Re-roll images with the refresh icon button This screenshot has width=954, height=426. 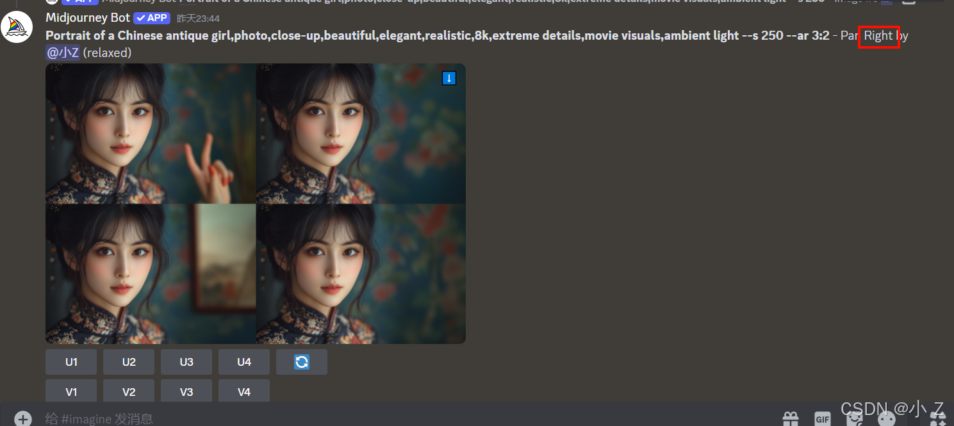tap(302, 362)
